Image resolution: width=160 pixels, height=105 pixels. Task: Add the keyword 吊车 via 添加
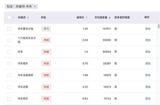(148, 52)
